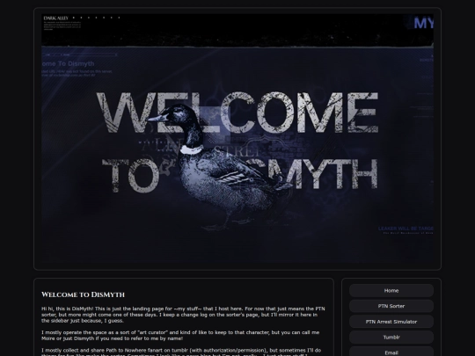Select the Email sidebar button

click(x=391, y=352)
